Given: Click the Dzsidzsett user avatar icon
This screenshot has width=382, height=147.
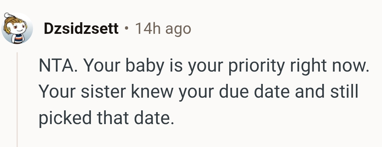Looking at the screenshot, I should point(17,29).
